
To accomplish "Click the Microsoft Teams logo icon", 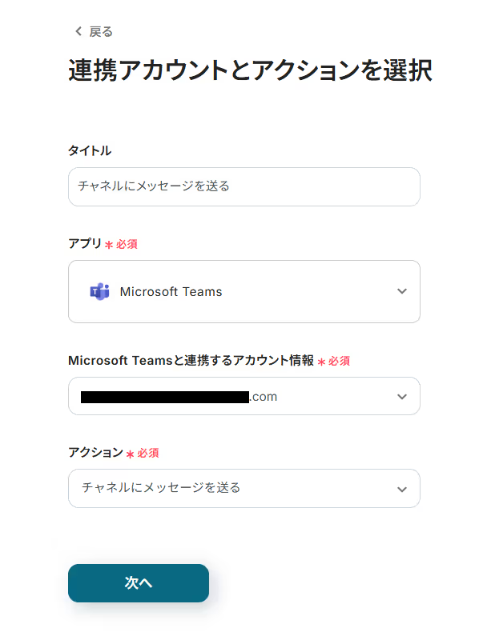I will (99, 291).
